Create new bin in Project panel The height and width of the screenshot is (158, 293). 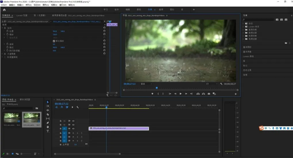point(37,108)
